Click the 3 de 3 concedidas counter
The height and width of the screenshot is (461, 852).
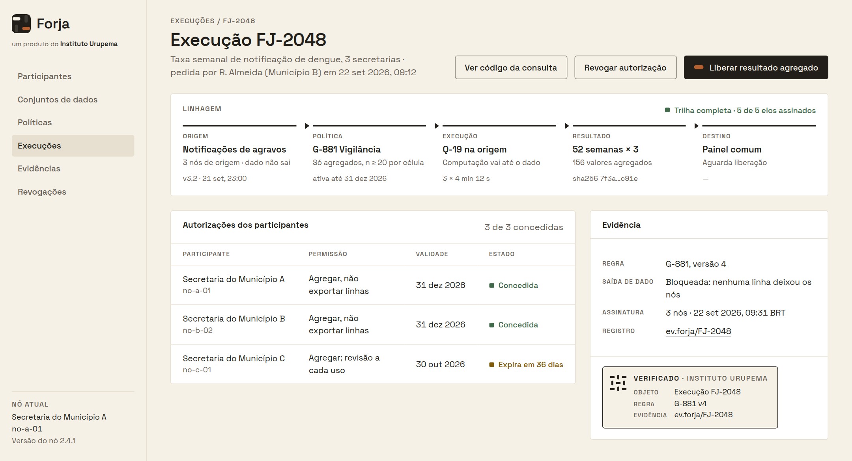(x=523, y=227)
